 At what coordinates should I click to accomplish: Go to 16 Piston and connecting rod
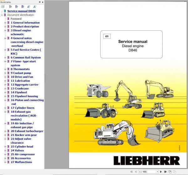pos(27,102)
